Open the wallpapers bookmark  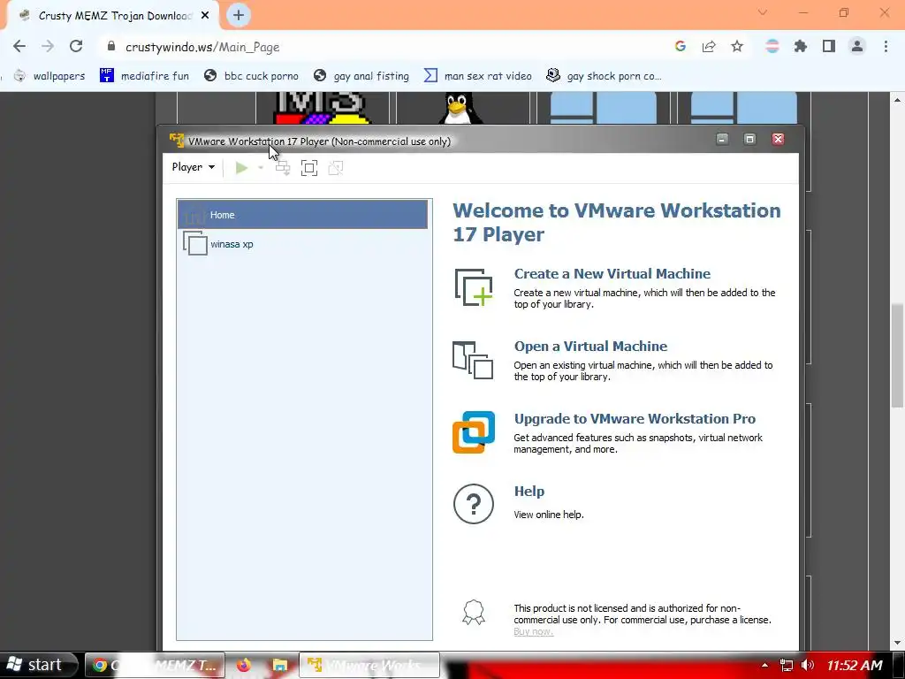(49, 76)
